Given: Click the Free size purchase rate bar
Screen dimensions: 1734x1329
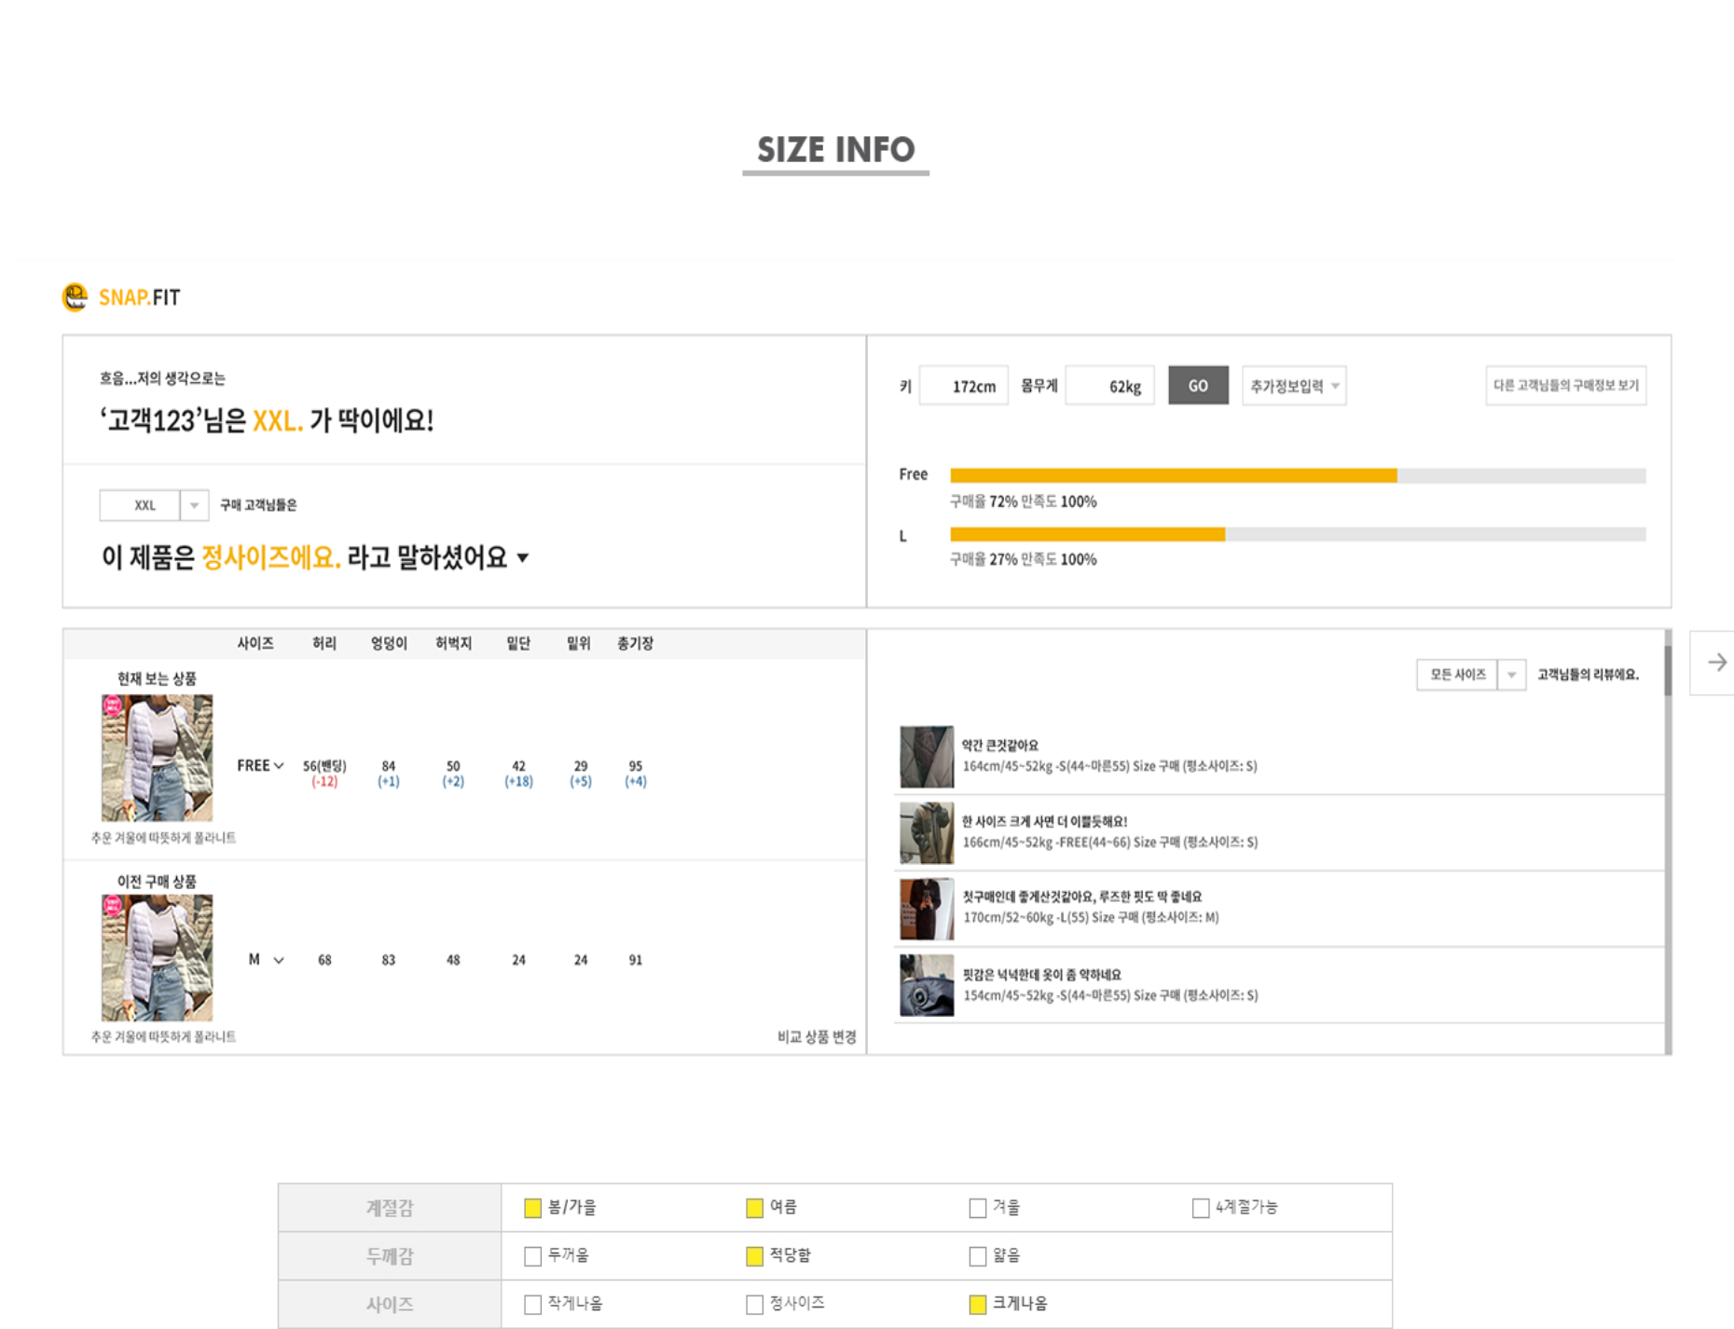Looking at the screenshot, I should [1297, 475].
